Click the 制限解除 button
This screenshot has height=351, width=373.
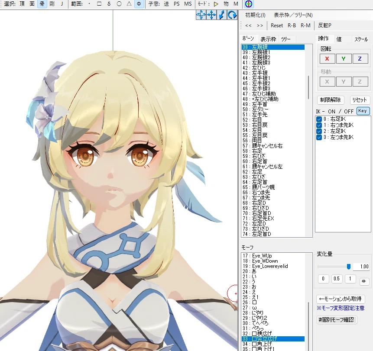click(x=331, y=100)
